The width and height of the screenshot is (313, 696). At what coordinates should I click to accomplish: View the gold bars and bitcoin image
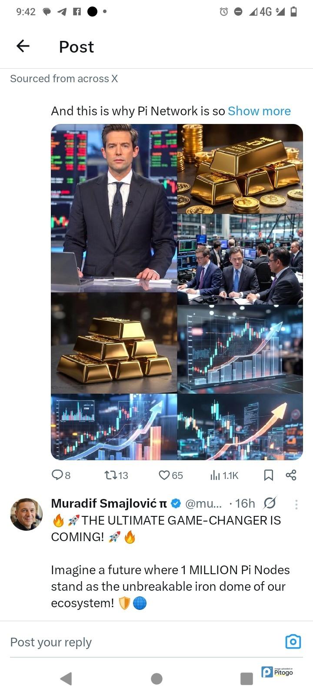pos(240,169)
